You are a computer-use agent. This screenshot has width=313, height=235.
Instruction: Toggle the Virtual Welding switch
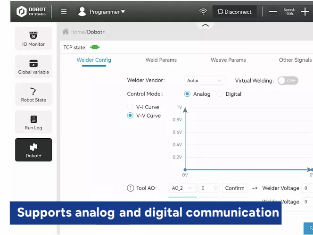point(288,81)
